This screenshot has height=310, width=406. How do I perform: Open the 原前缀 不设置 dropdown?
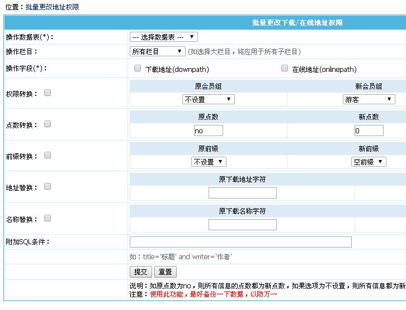pos(209,162)
